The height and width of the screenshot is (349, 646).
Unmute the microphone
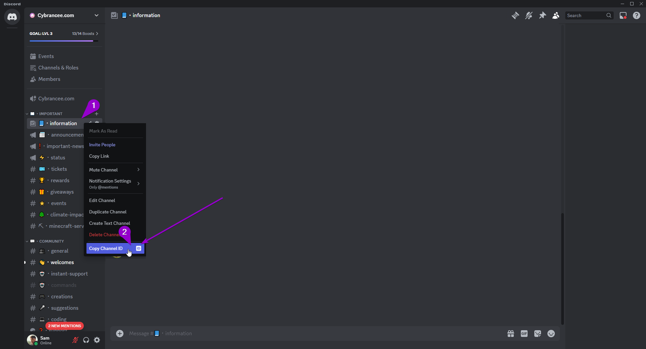pos(75,340)
